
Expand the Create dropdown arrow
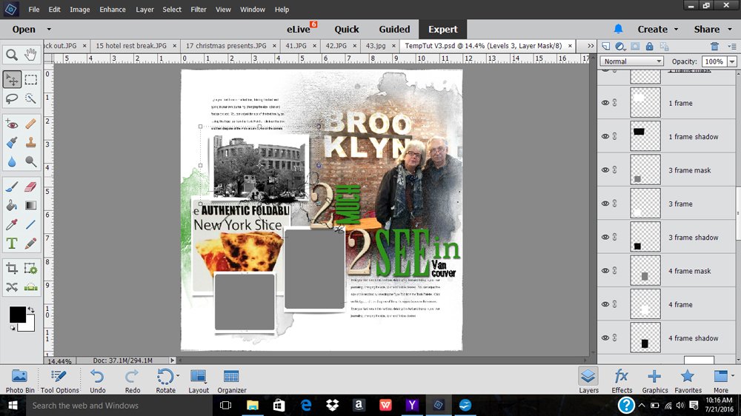676,30
